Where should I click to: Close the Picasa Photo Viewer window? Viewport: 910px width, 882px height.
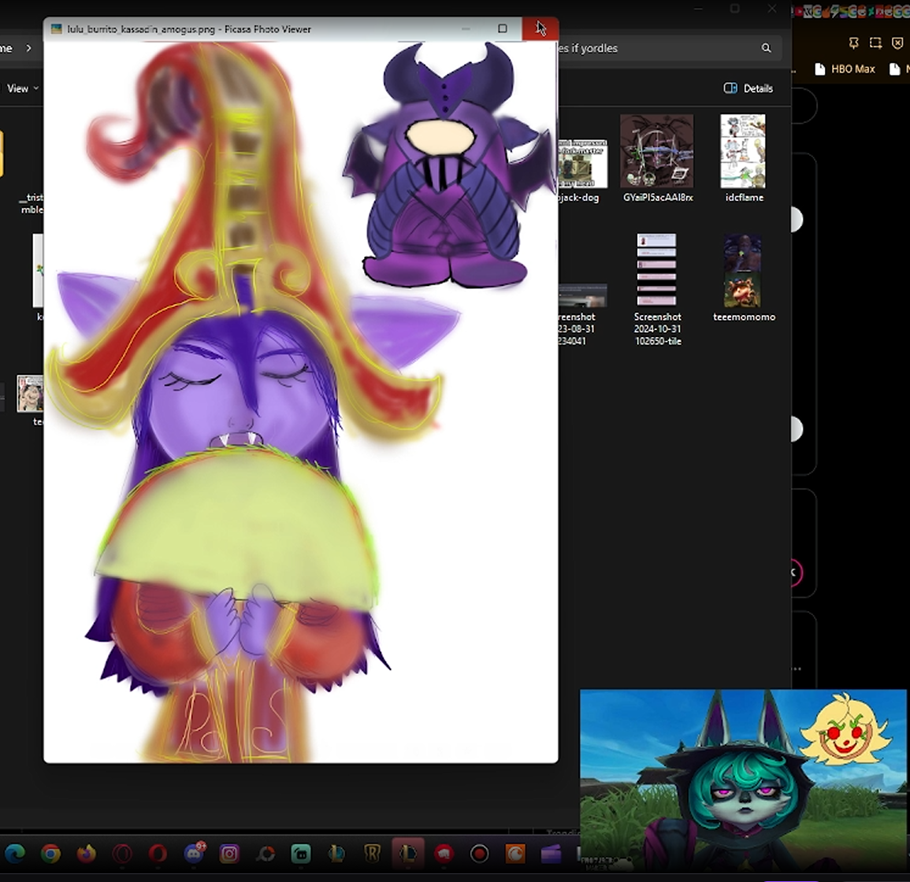tap(540, 28)
